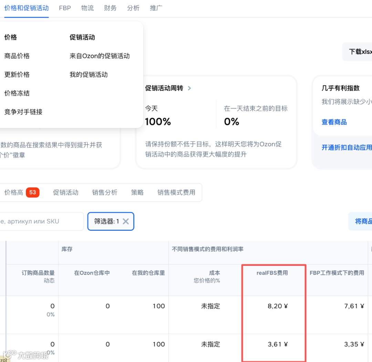The width and height of the screenshot is (372, 362).
Task: Open the FBP menu tab
Action: click(65, 8)
